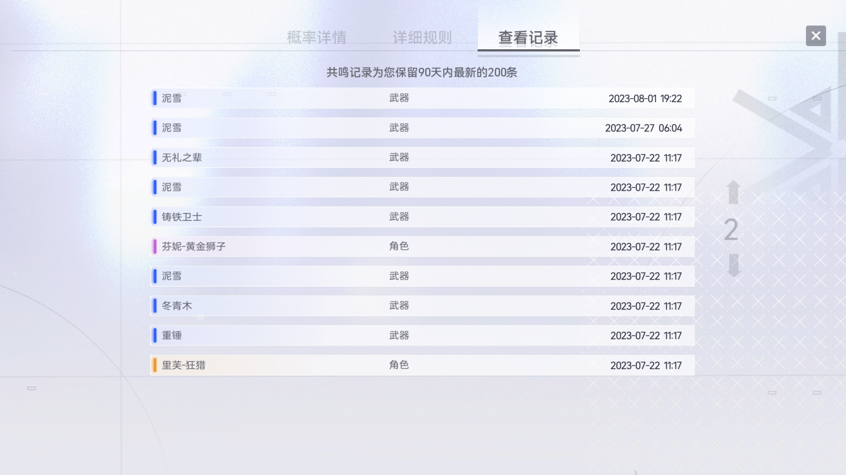
Task: Click the page number 2 indicator
Action: pos(731,230)
